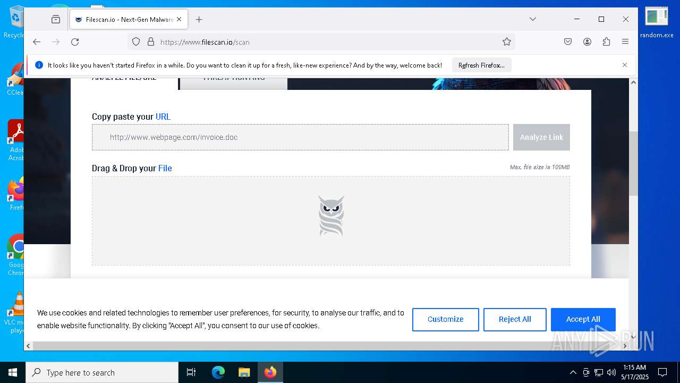
Task: Click page vertical scrollbar thumb
Action: (x=633, y=163)
